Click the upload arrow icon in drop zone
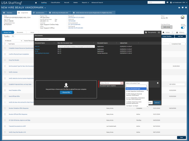 point(66,85)
